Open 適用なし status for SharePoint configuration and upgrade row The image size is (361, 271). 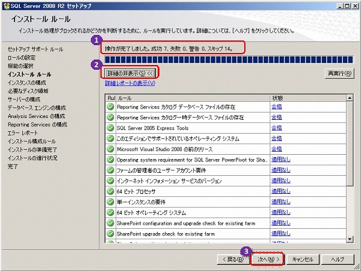(x=281, y=223)
